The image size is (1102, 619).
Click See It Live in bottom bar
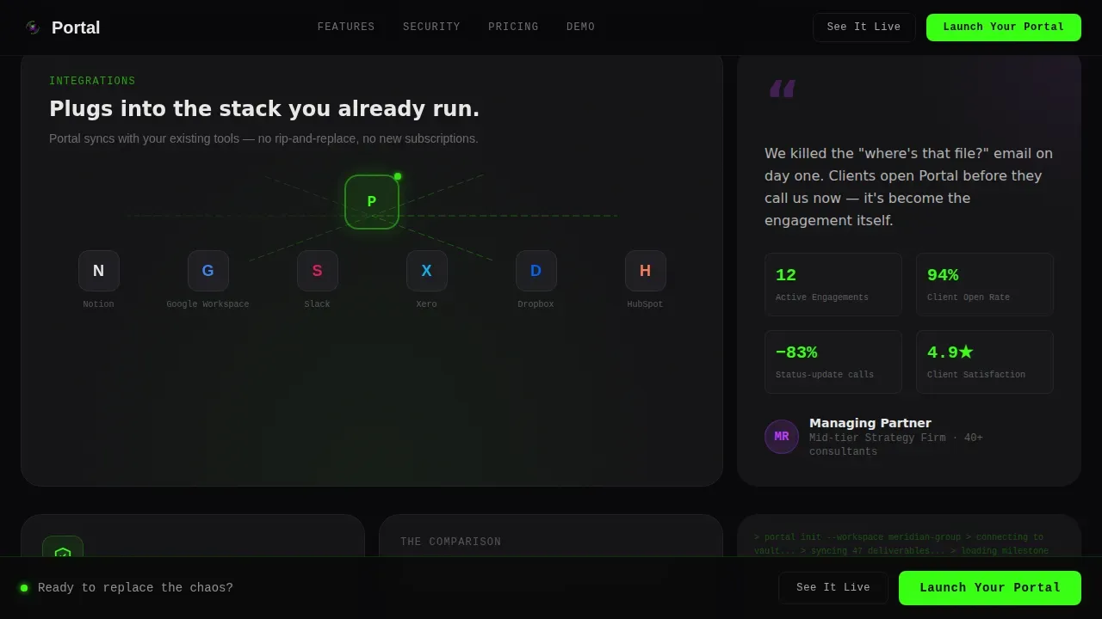[833, 588]
